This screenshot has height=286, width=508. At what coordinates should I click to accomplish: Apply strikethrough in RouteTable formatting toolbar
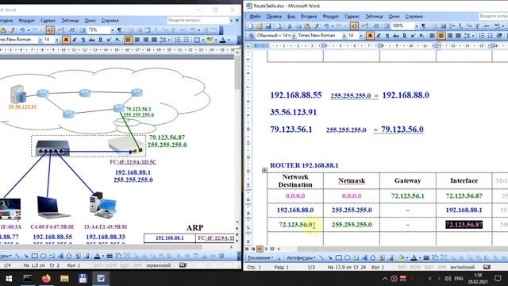[395, 36]
